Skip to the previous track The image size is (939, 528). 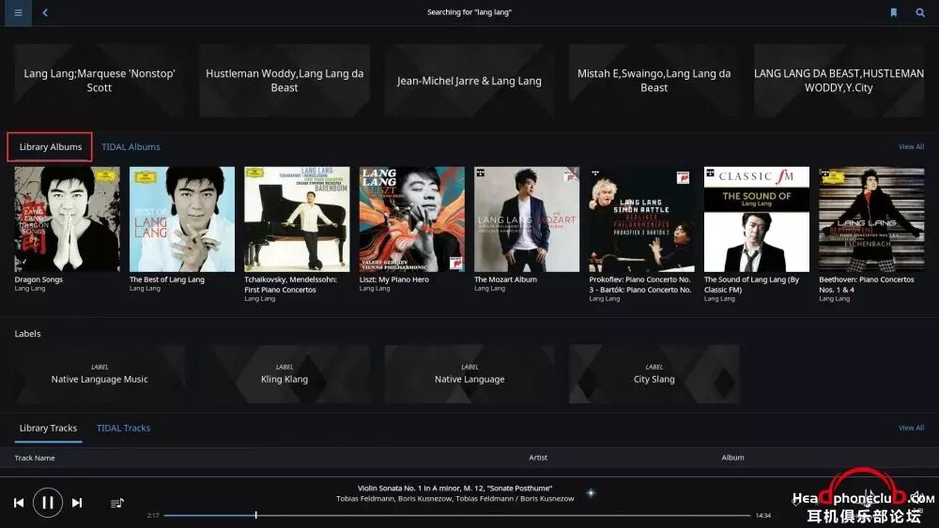point(19,503)
